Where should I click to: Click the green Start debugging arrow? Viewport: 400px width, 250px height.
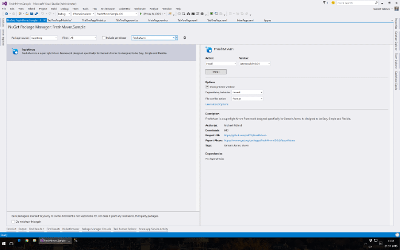(141, 14)
